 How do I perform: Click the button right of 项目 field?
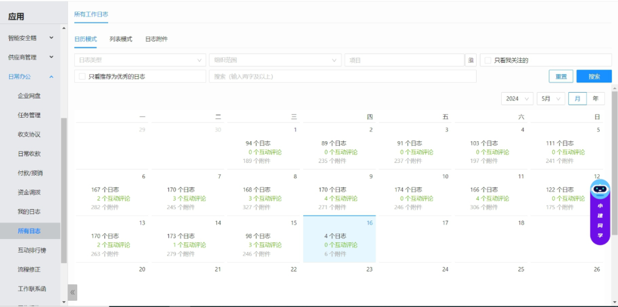[x=471, y=60]
